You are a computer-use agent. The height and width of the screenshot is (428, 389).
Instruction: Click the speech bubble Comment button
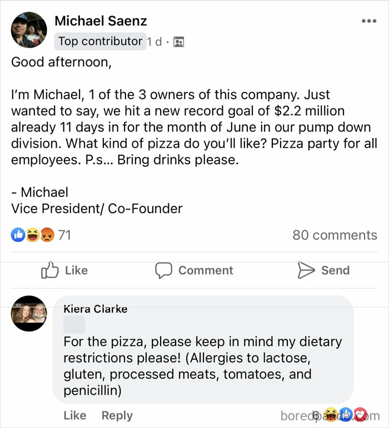click(194, 270)
